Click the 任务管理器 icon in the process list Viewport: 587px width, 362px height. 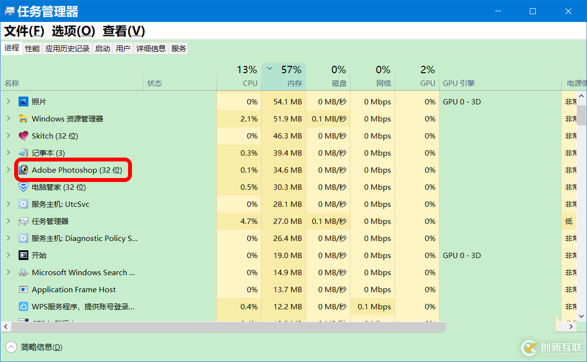23,221
